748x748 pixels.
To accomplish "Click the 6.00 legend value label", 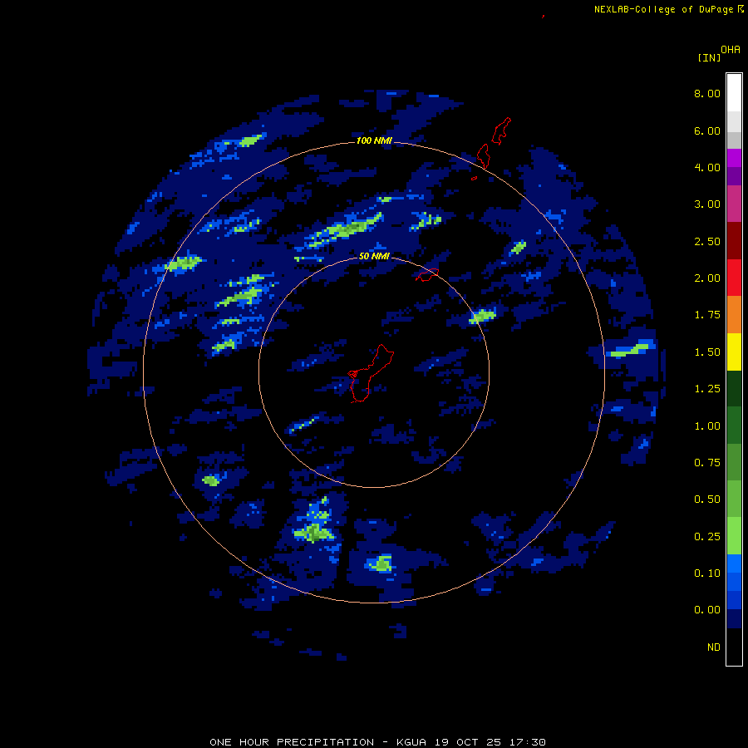I will click(707, 130).
